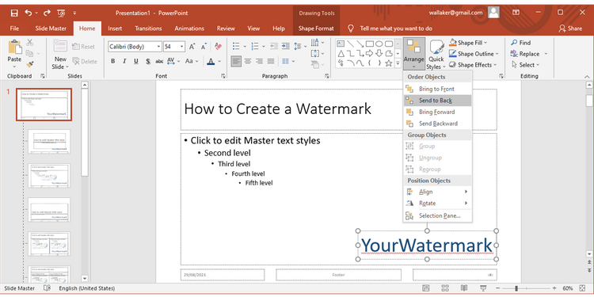Click the Paste clipboard icon
Screen dimensions: 594x297
[15, 48]
